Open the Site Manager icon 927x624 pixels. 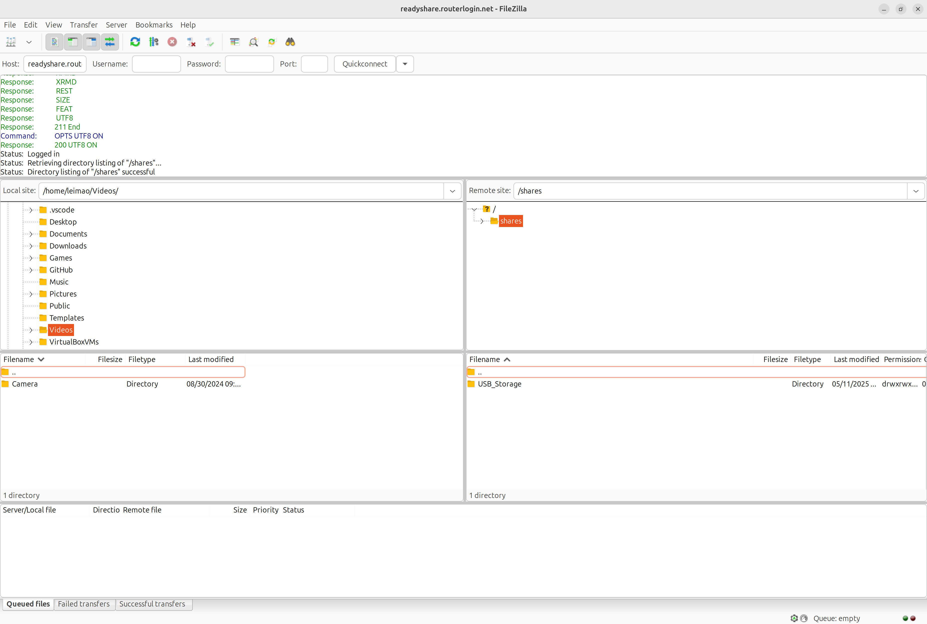point(11,42)
